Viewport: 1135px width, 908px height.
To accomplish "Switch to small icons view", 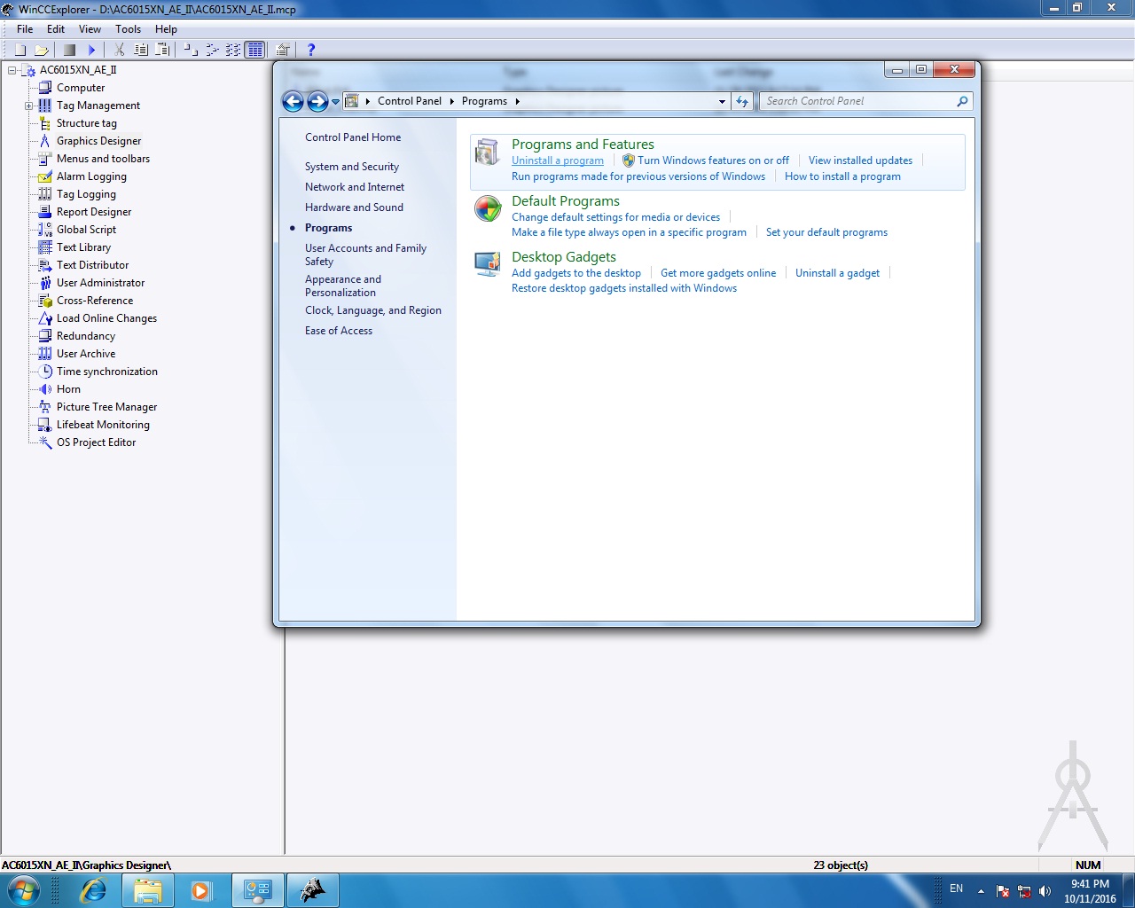I will tap(212, 50).
